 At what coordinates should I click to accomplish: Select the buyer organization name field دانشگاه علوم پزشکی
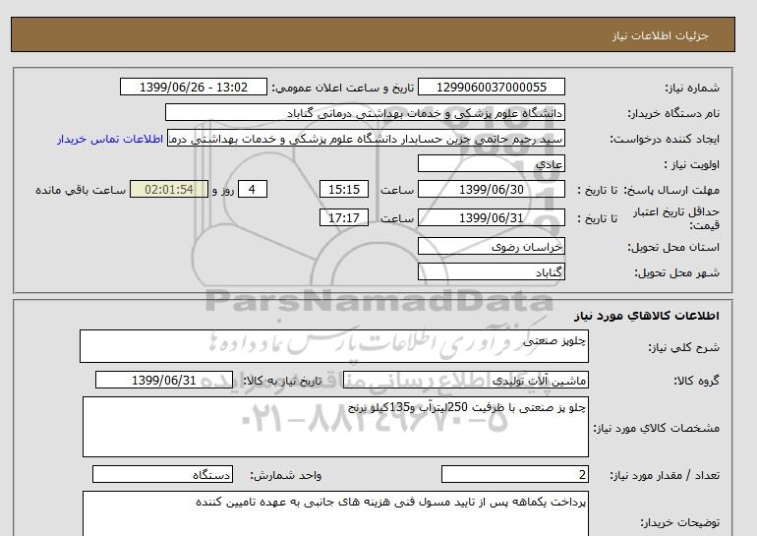tap(365, 113)
